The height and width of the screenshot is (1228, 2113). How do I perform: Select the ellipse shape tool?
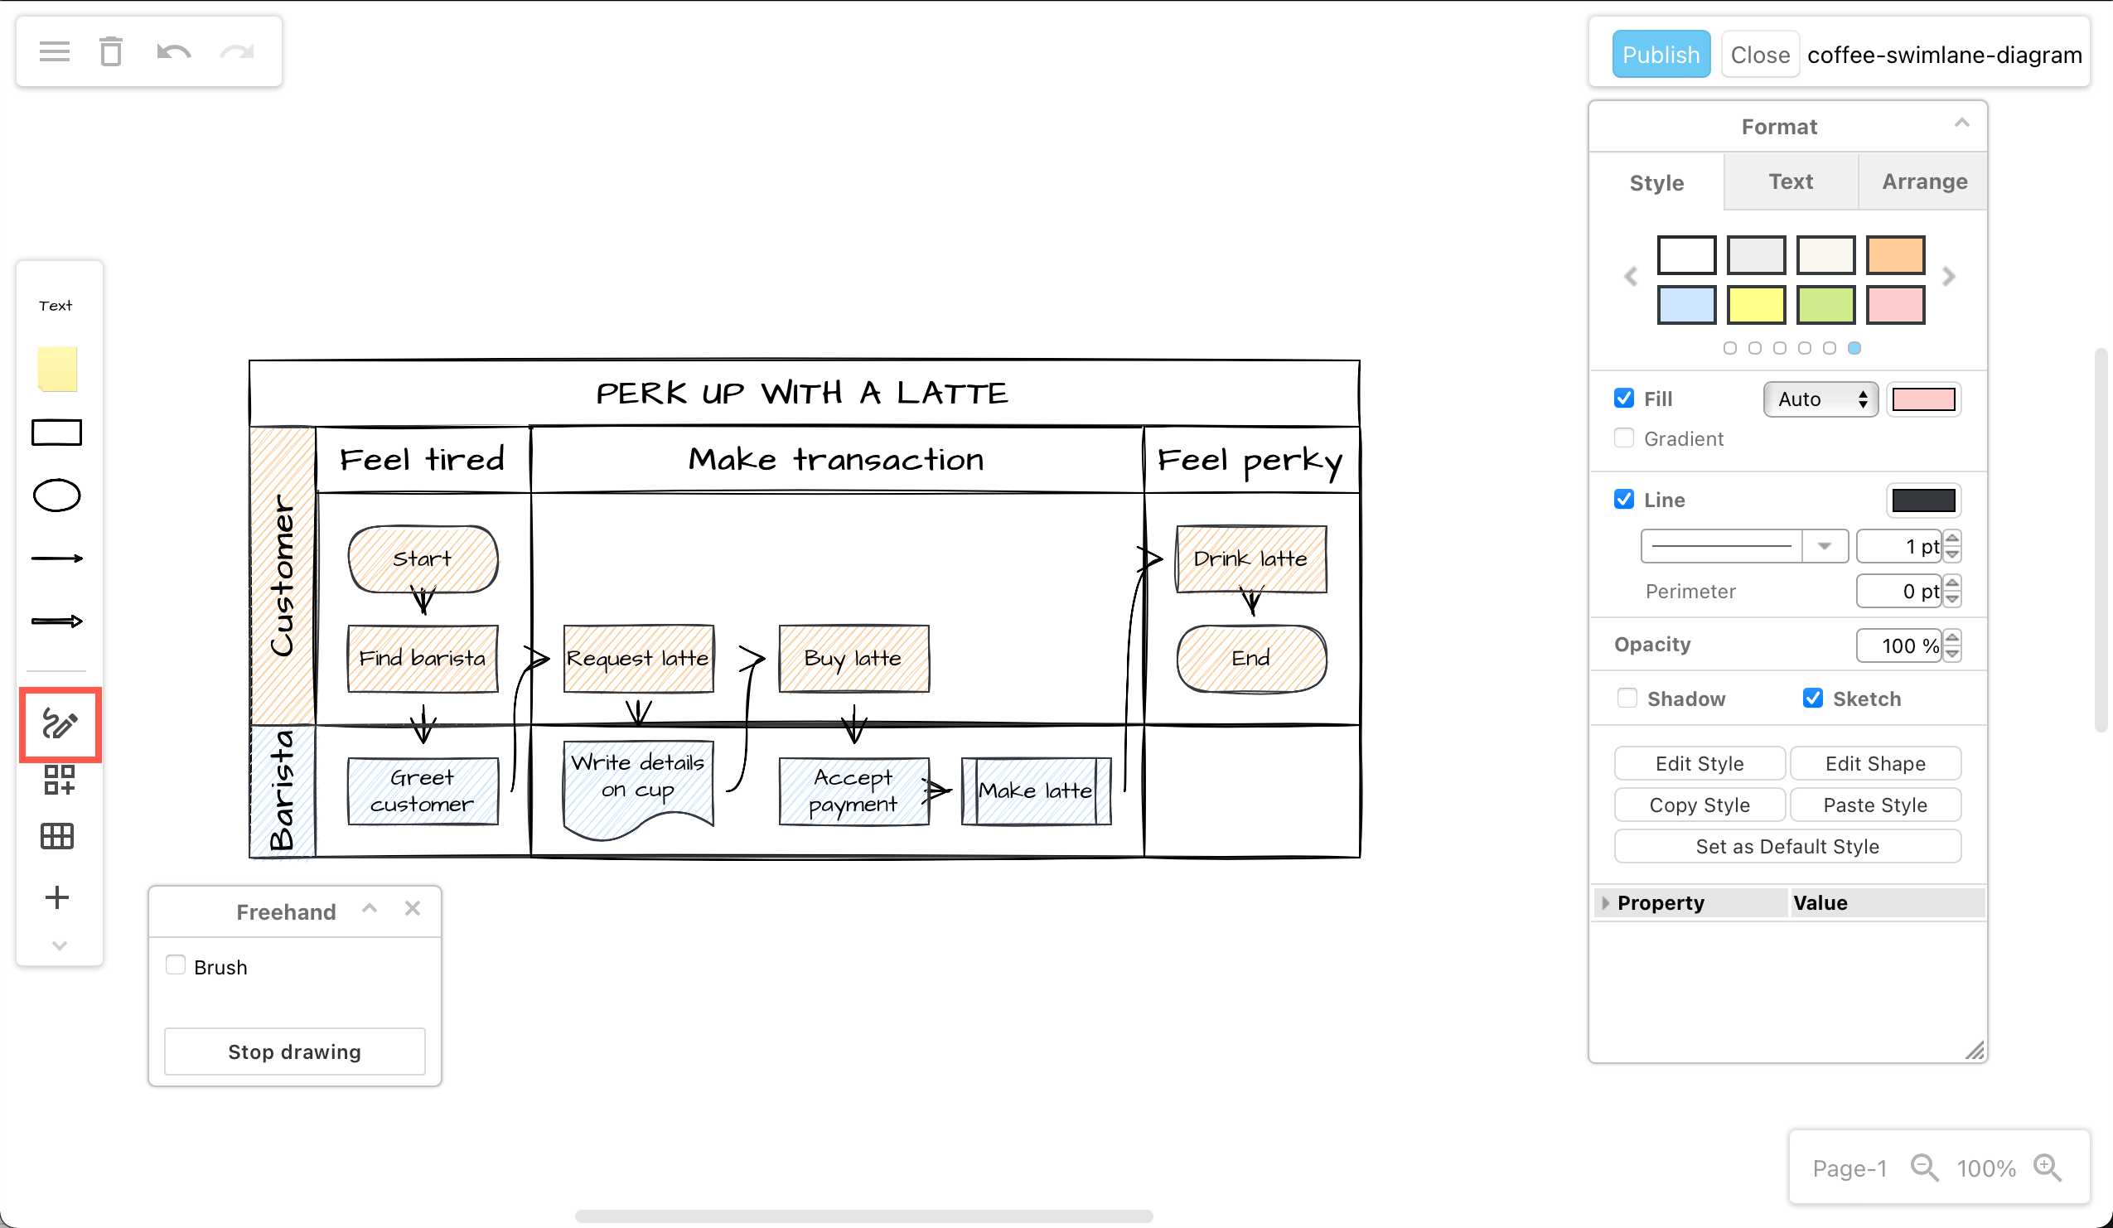pos(57,495)
